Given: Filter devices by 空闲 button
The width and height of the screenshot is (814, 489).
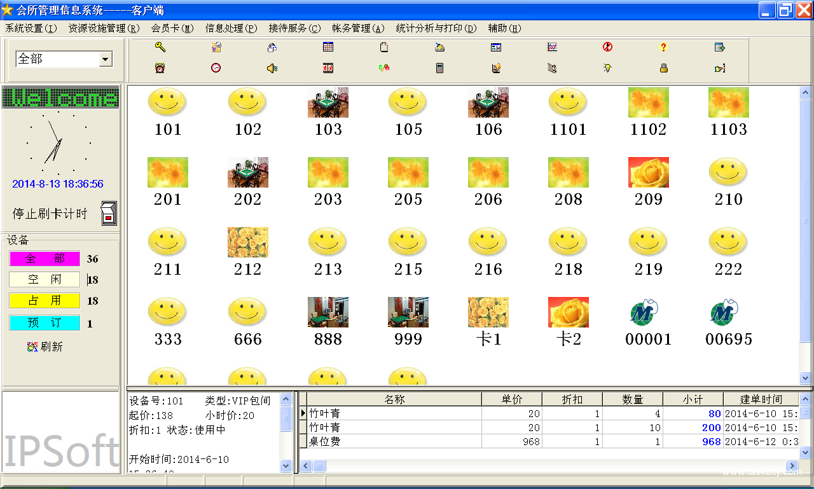Looking at the screenshot, I should 45,280.
